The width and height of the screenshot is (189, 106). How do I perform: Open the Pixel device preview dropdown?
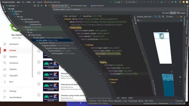point(170,17)
